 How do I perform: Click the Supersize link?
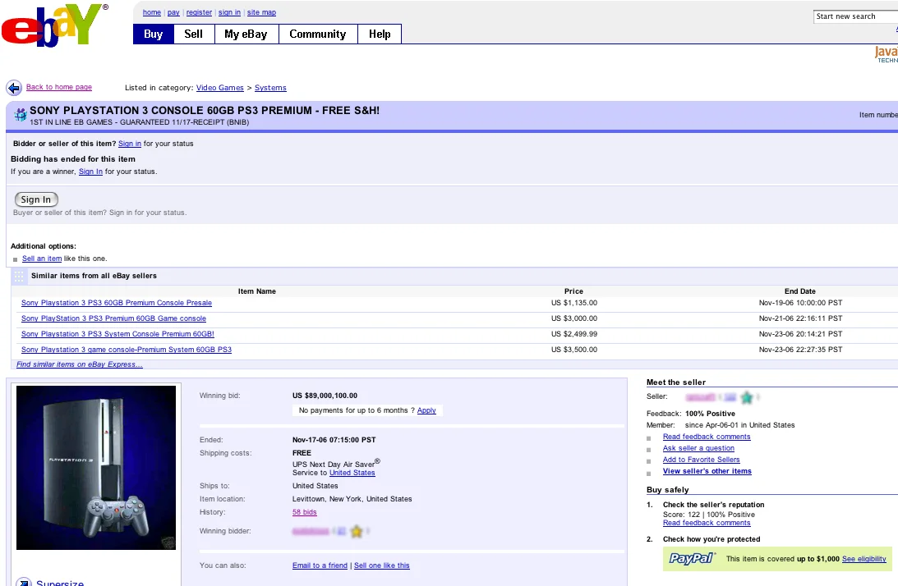(60, 583)
